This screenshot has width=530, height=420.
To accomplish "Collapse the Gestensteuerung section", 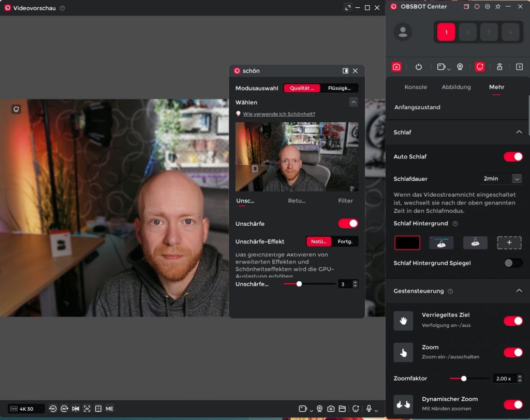I will (519, 291).
